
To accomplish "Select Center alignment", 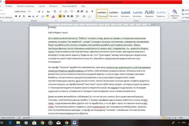I will [64, 16].
